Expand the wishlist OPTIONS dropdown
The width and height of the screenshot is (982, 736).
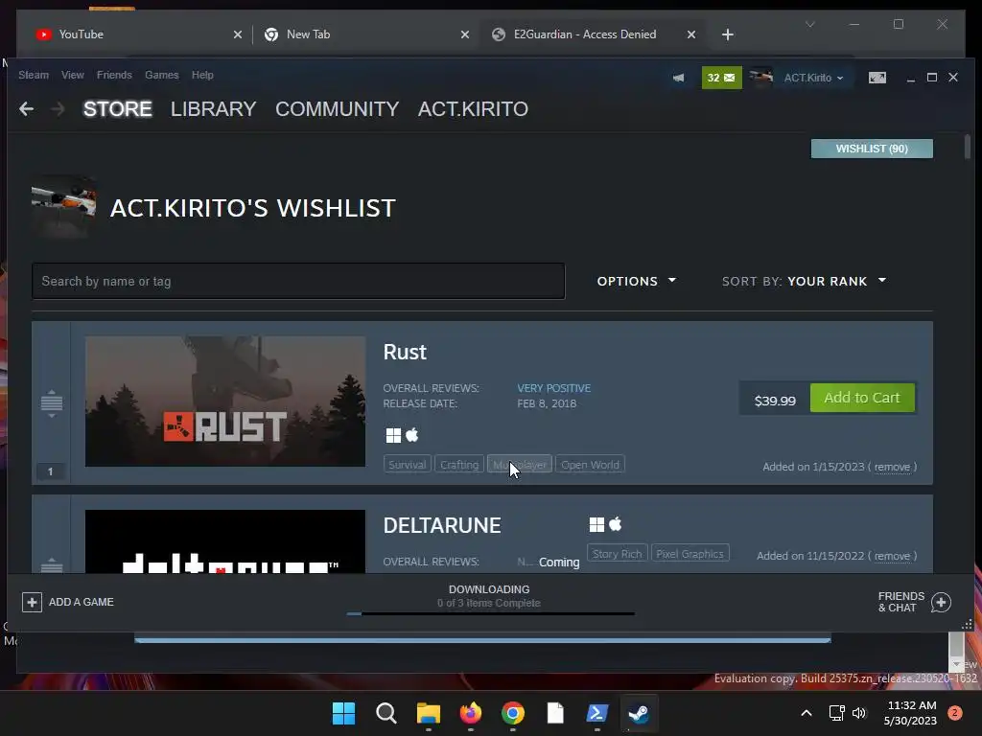[637, 281]
